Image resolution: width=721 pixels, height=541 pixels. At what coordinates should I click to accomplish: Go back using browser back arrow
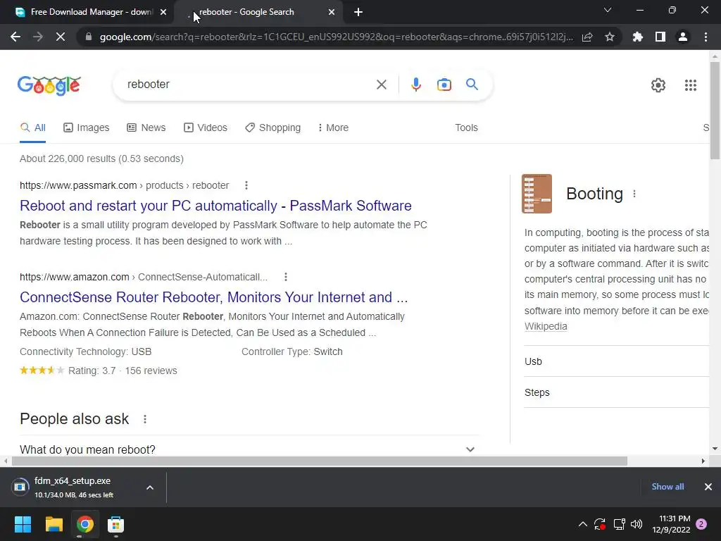[x=15, y=37]
